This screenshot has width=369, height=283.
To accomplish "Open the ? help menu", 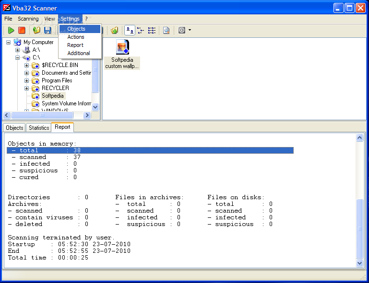I will 86,19.
